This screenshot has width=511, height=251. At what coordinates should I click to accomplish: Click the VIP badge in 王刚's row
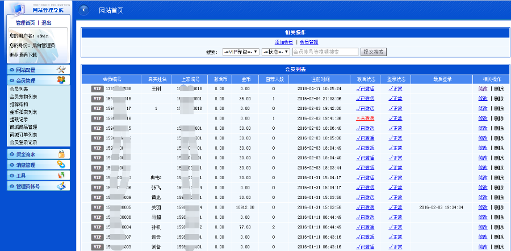pyautogui.click(x=97, y=89)
